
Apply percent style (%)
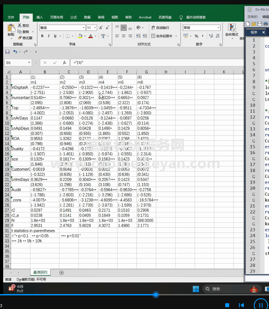tap(196, 36)
